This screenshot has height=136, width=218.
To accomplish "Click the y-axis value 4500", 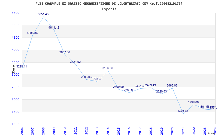I will (16, 38).
